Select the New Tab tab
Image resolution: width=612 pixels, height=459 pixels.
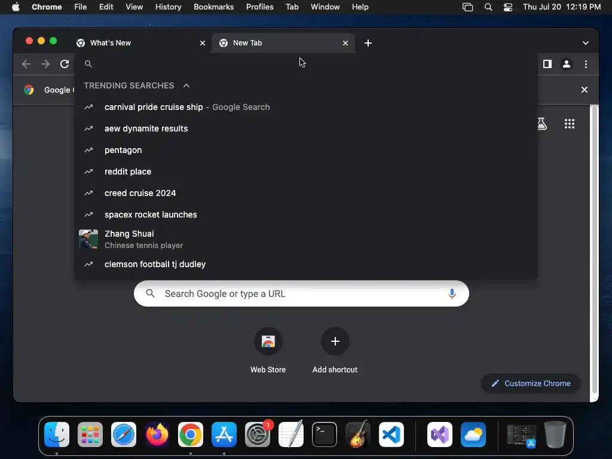(283, 43)
